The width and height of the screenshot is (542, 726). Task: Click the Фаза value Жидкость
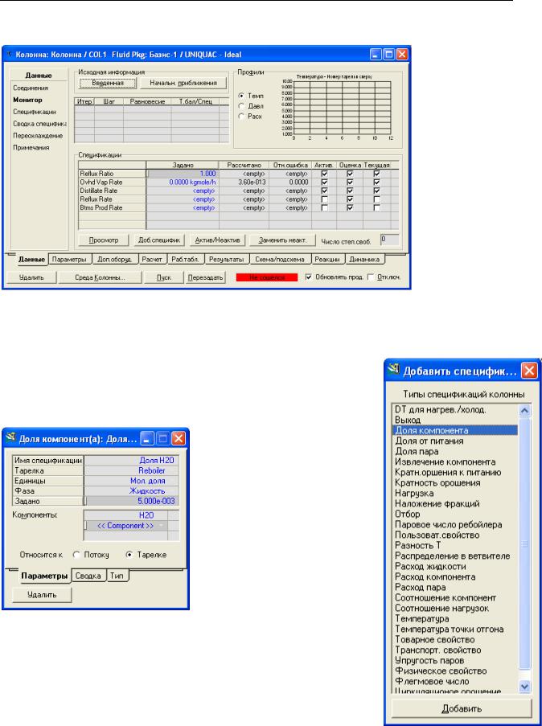pyautogui.click(x=132, y=491)
